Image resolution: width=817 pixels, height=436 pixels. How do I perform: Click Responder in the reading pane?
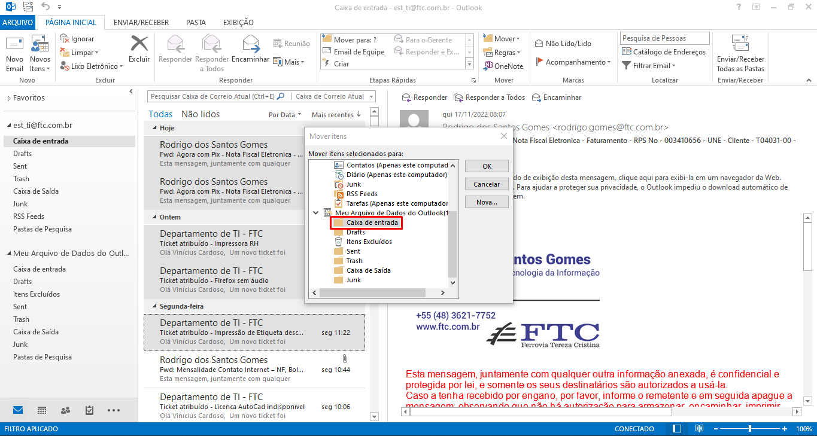[424, 97]
